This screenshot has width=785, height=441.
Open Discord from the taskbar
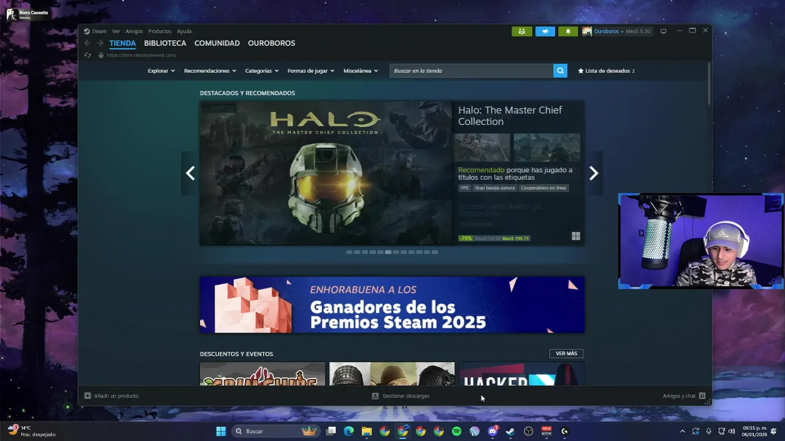[492, 431]
